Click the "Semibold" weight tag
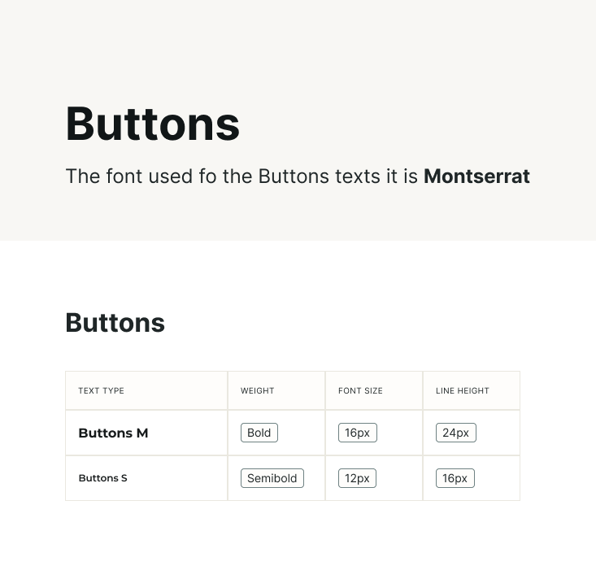This screenshot has height=566, width=596. click(272, 478)
